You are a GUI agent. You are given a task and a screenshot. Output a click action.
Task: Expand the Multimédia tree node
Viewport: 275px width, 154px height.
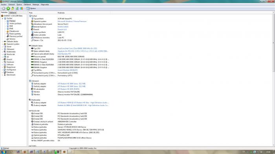tap(2, 52)
